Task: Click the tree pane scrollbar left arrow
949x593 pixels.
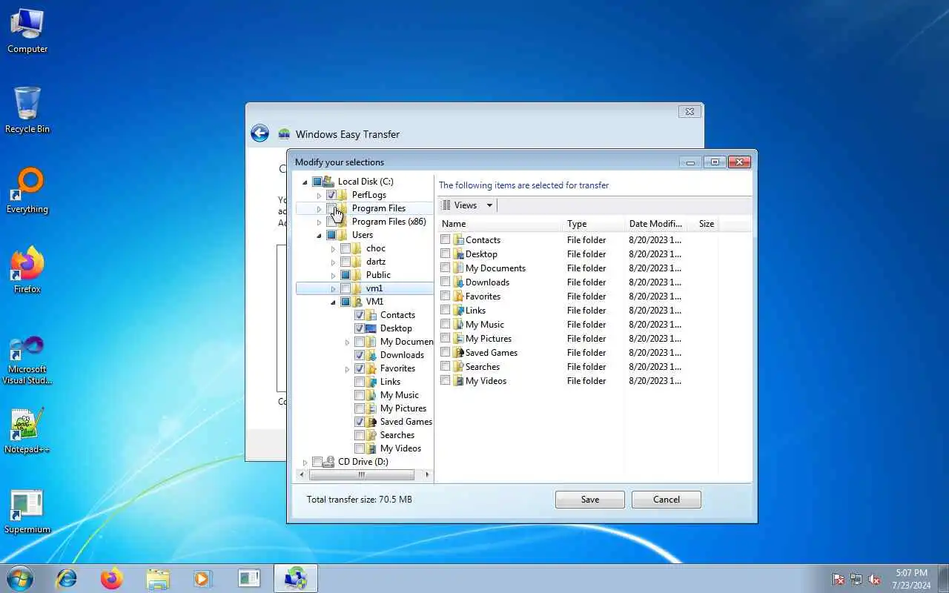Action: point(301,474)
